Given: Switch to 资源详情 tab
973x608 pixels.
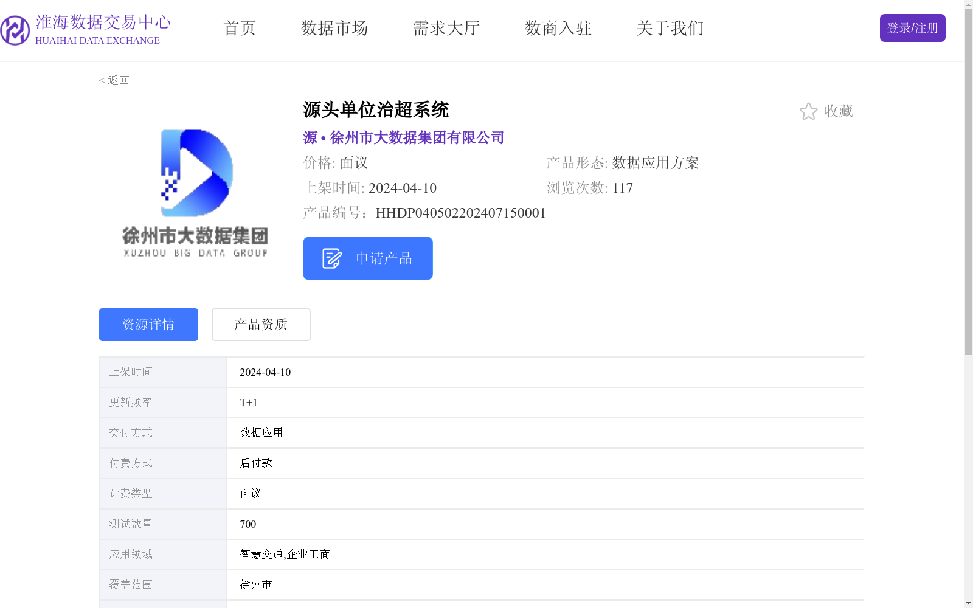Looking at the screenshot, I should tap(148, 325).
